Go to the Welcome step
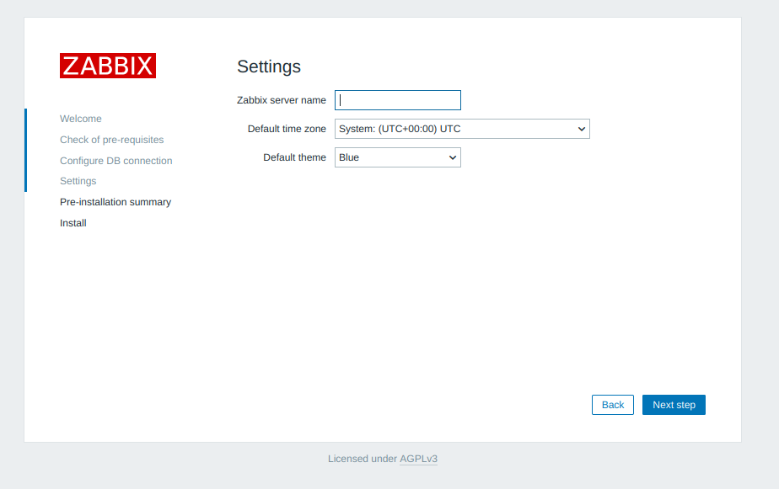779x489 pixels. click(x=81, y=119)
